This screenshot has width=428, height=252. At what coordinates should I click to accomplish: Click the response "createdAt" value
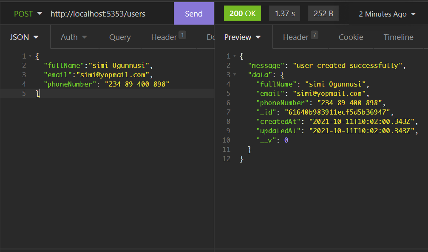[x=362, y=121]
